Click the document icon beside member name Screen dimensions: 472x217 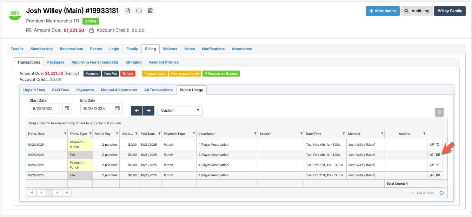click(128, 11)
